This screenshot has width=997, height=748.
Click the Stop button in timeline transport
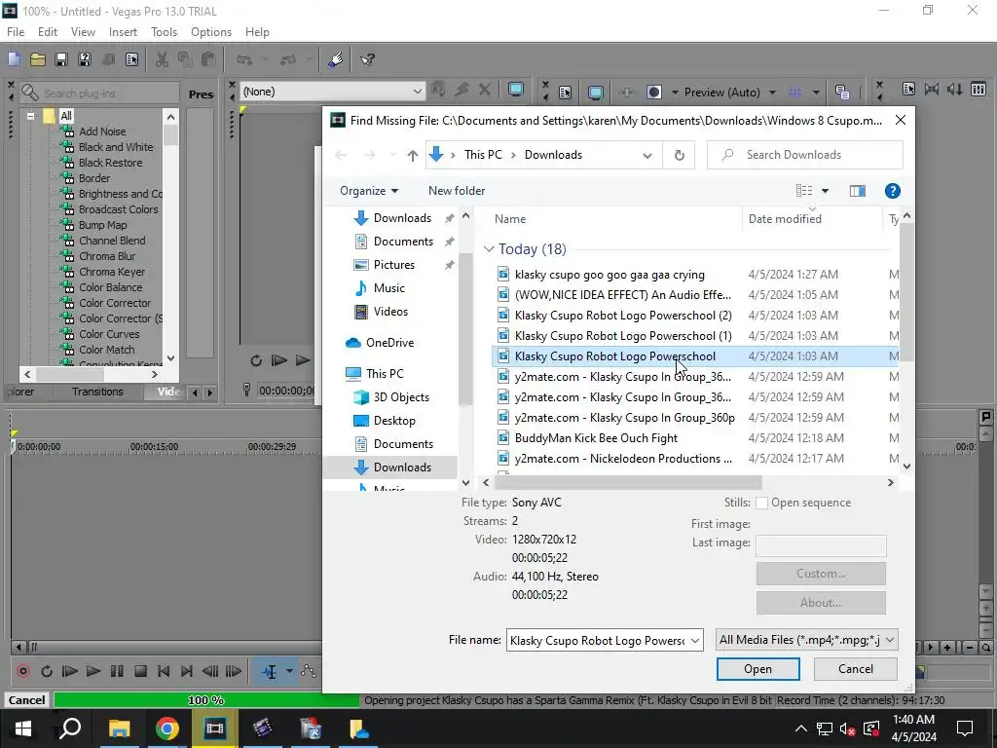[x=140, y=671]
